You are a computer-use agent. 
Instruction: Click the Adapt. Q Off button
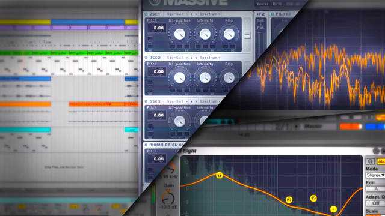click(375, 203)
